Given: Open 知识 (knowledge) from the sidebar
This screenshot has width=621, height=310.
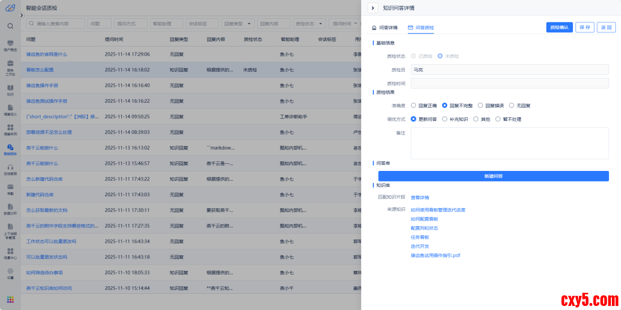Looking at the screenshot, I should 10,89.
